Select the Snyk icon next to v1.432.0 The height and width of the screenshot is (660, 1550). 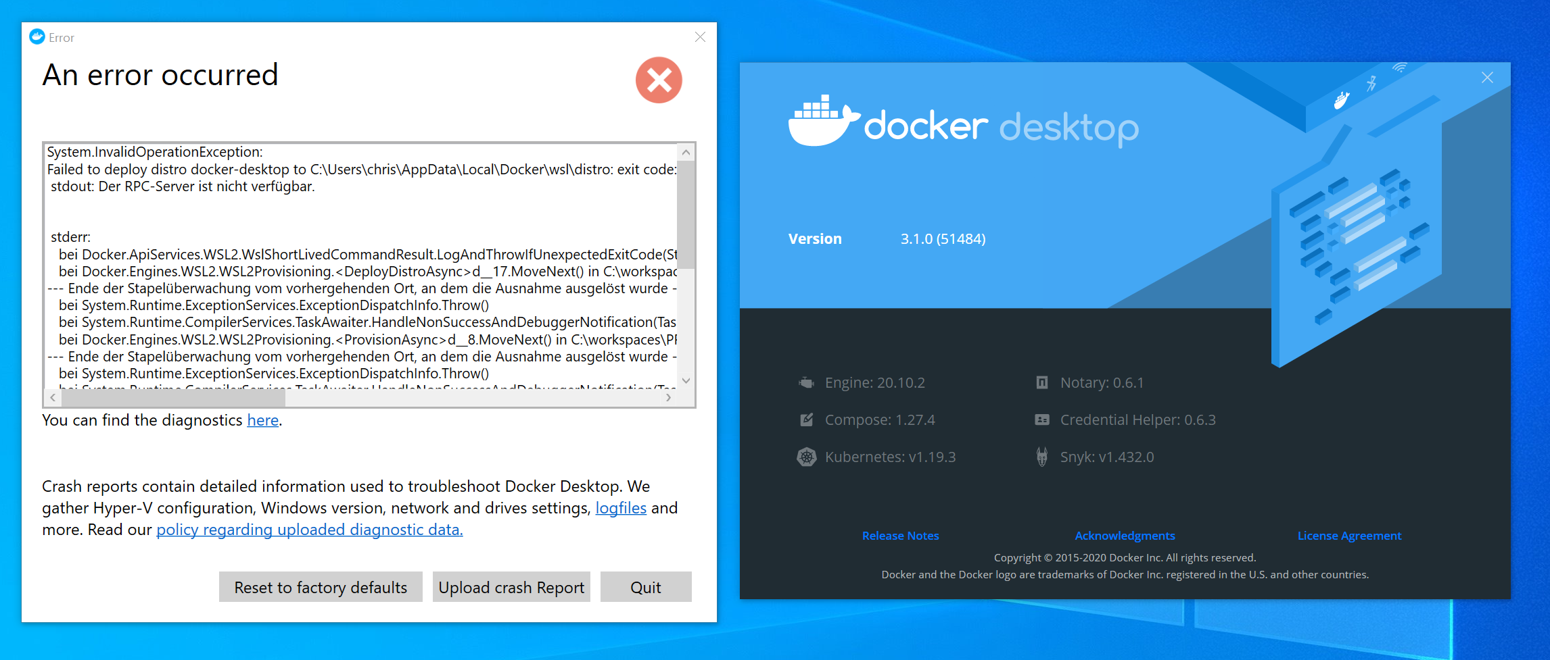coord(1041,457)
